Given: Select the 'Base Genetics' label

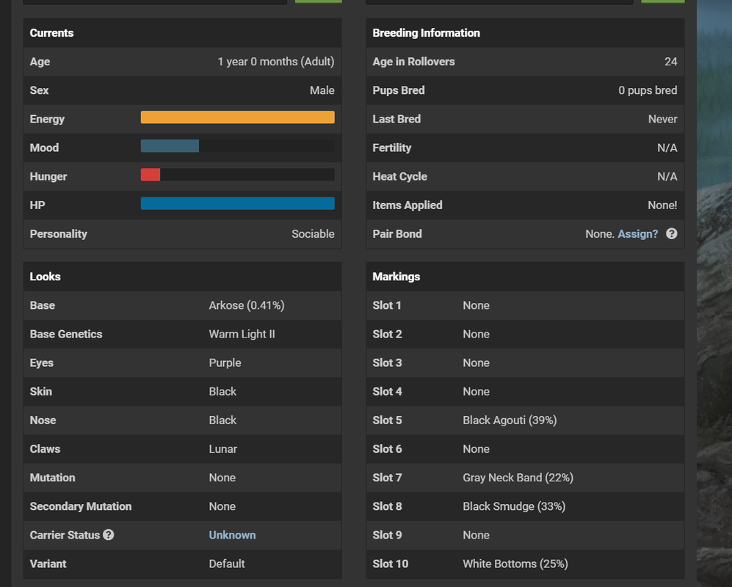Looking at the screenshot, I should (66, 334).
